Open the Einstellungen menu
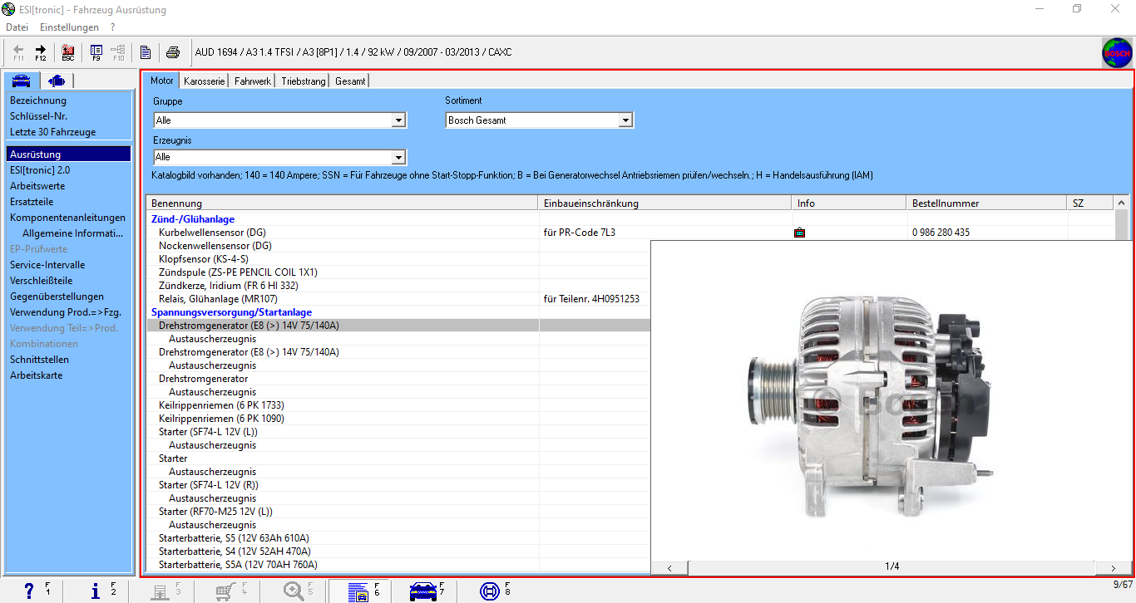 pyautogui.click(x=69, y=27)
